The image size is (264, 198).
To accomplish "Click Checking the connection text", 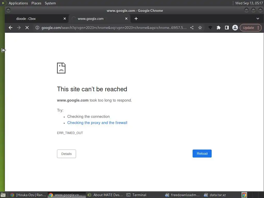I will pyautogui.click(x=88, y=117).
